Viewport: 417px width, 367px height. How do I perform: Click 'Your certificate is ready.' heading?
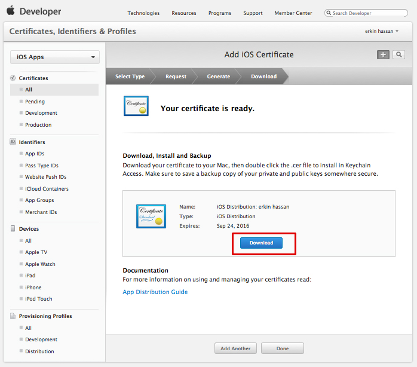pyautogui.click(x=207, y=109)
